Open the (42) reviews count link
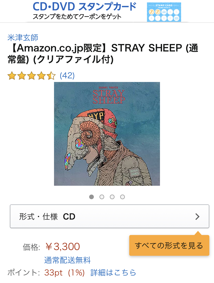The height and width of the screenshot is (283, 214). tap(67, 76)
